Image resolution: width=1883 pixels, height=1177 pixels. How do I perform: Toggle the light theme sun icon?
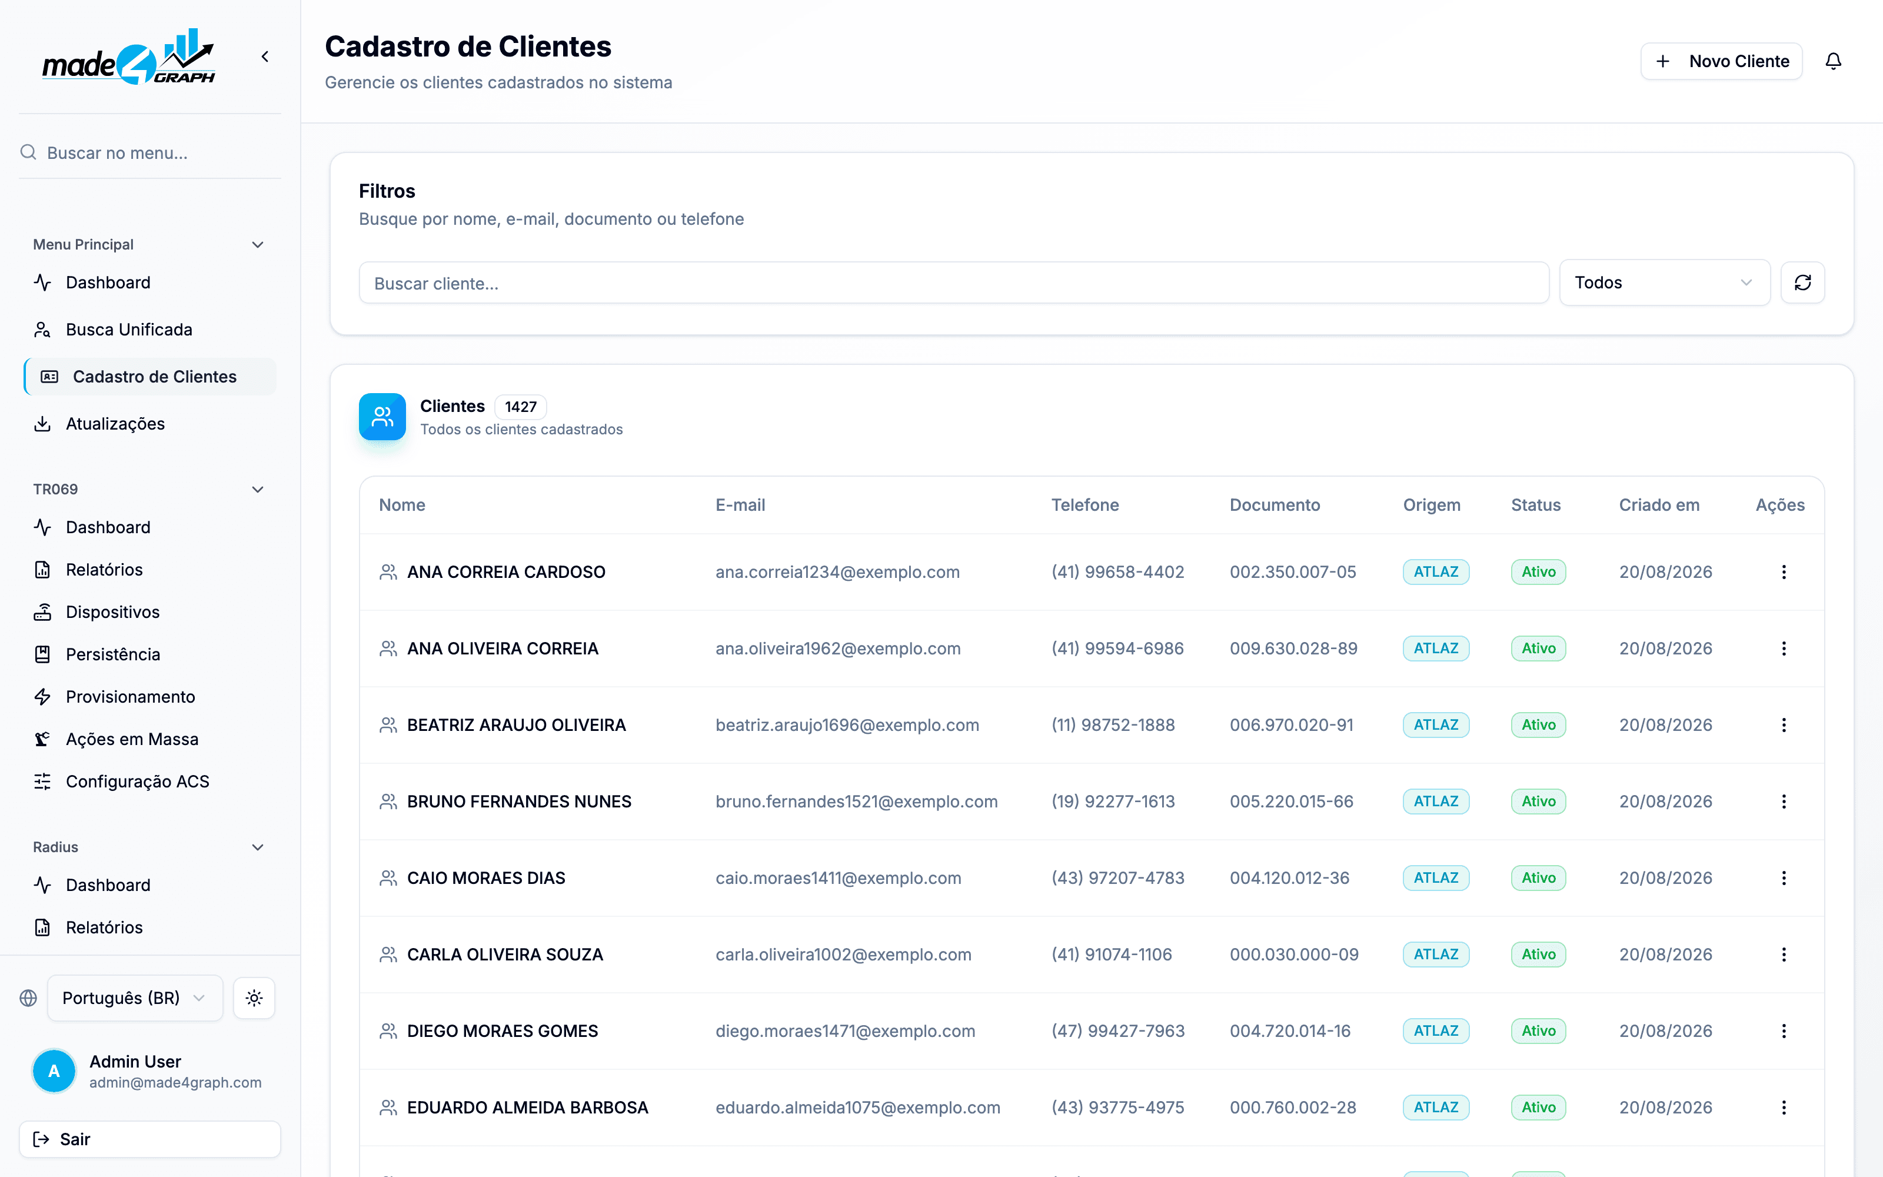tap(254, 998)
